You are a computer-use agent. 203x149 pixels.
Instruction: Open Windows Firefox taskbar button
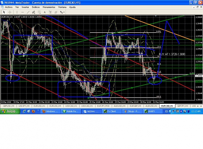click(50, 111)
